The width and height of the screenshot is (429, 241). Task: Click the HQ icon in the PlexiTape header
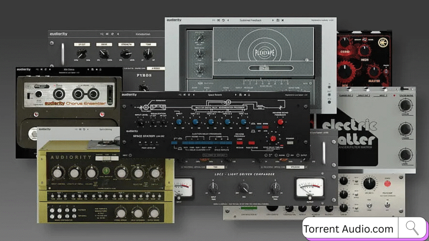click(x=213, y=19)
